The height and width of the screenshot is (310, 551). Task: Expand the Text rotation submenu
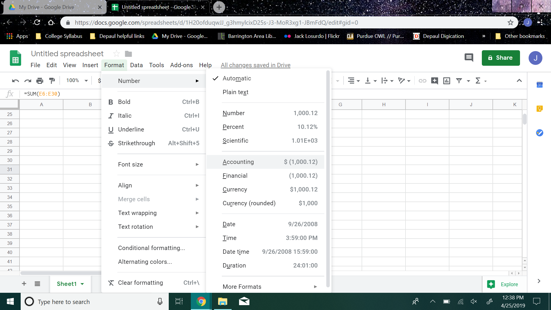coord(154,227)
